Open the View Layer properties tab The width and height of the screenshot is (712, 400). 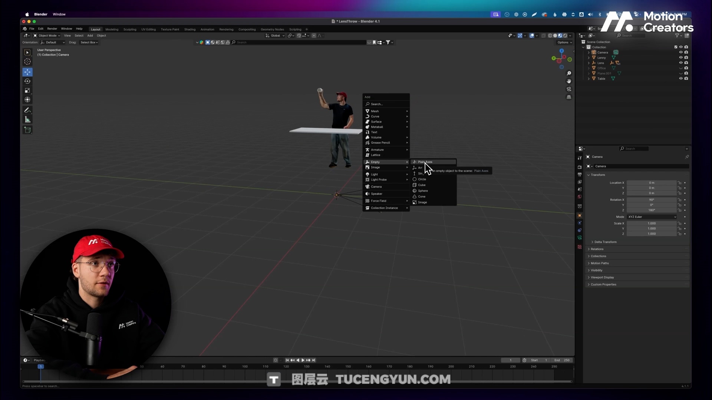click(x=580, y=182)
